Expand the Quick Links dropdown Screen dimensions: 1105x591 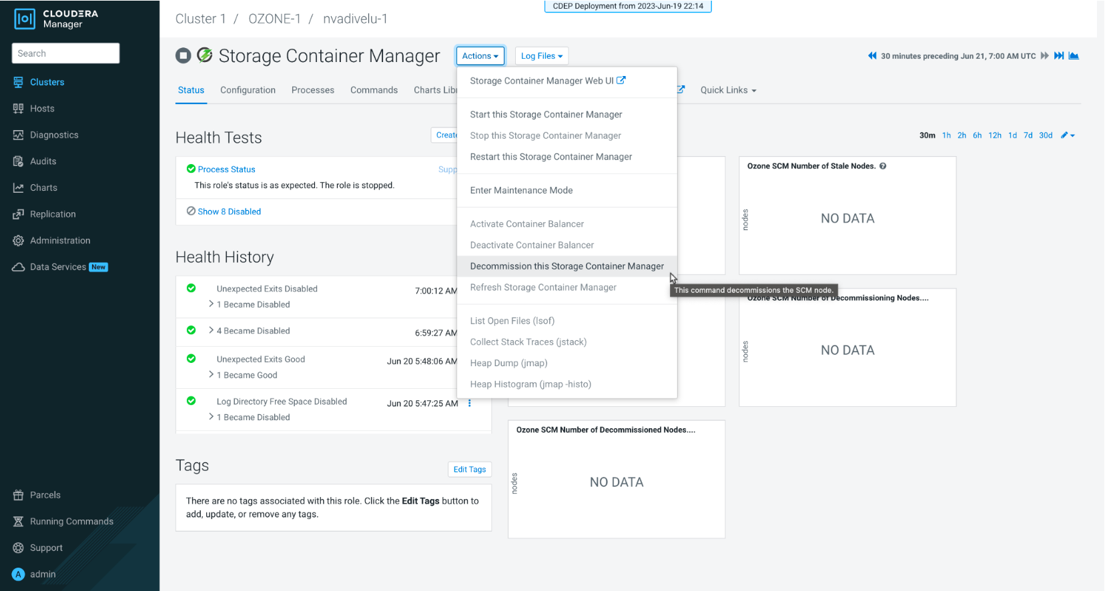728,90
